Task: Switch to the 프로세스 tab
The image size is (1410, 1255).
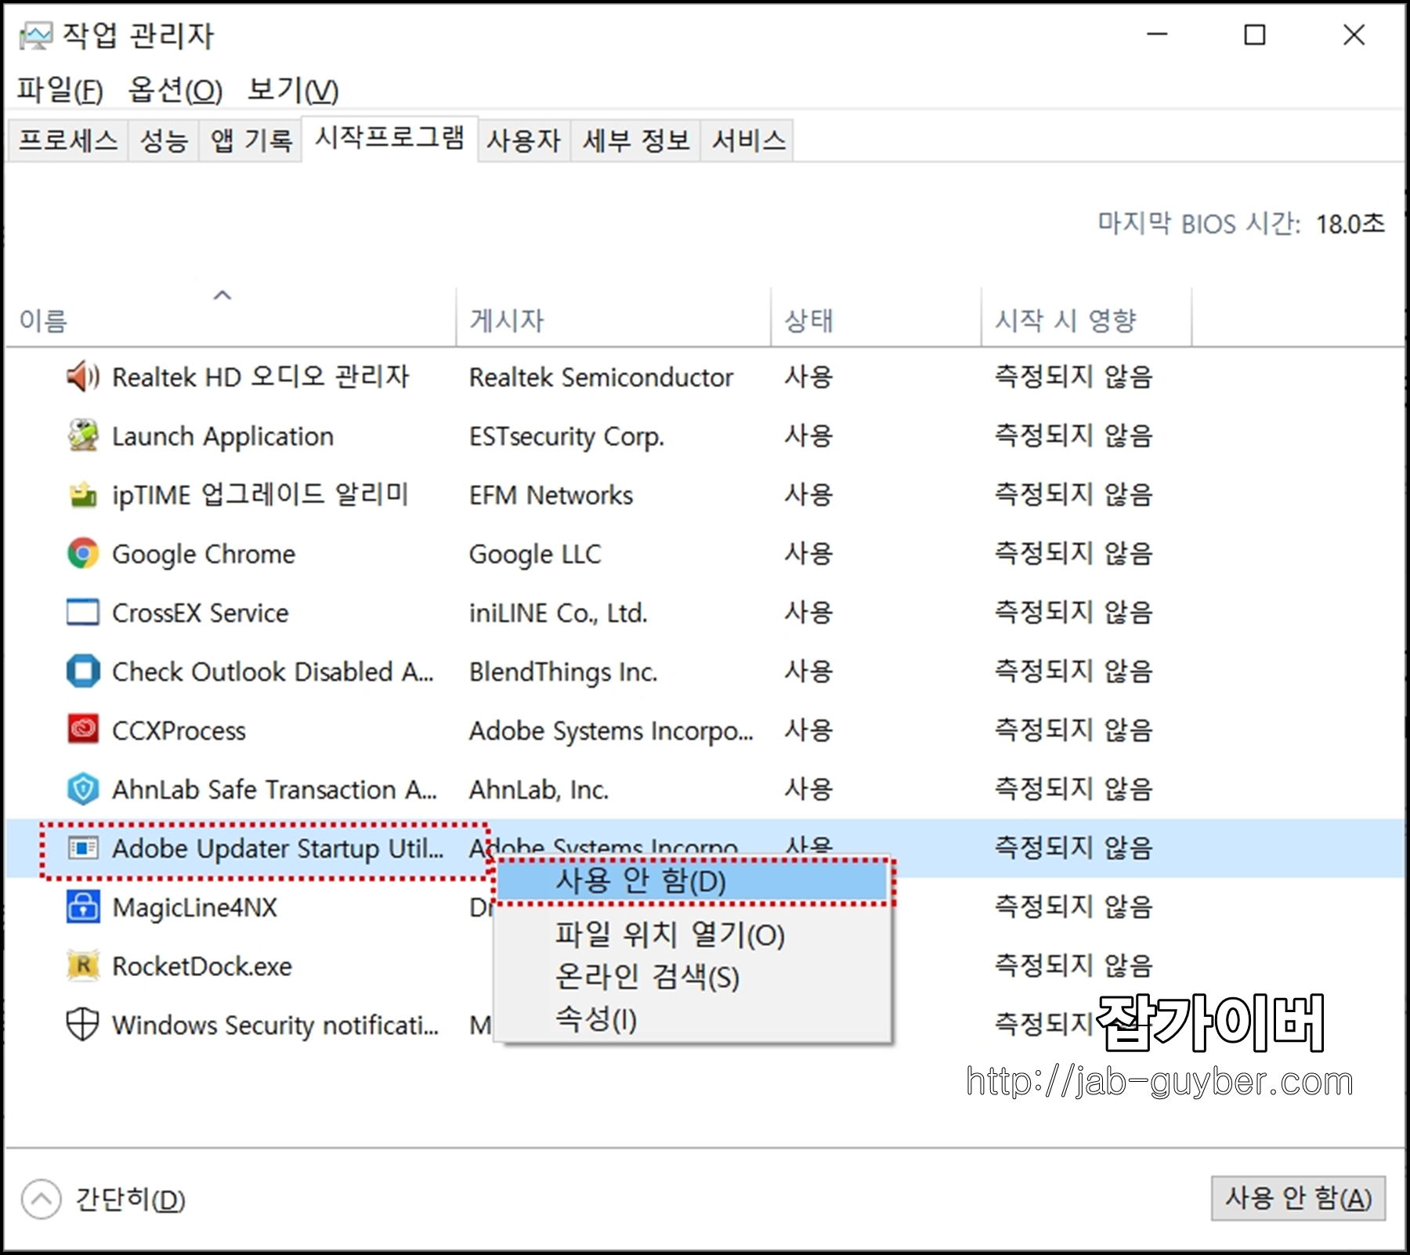Action: pos(68,141)
